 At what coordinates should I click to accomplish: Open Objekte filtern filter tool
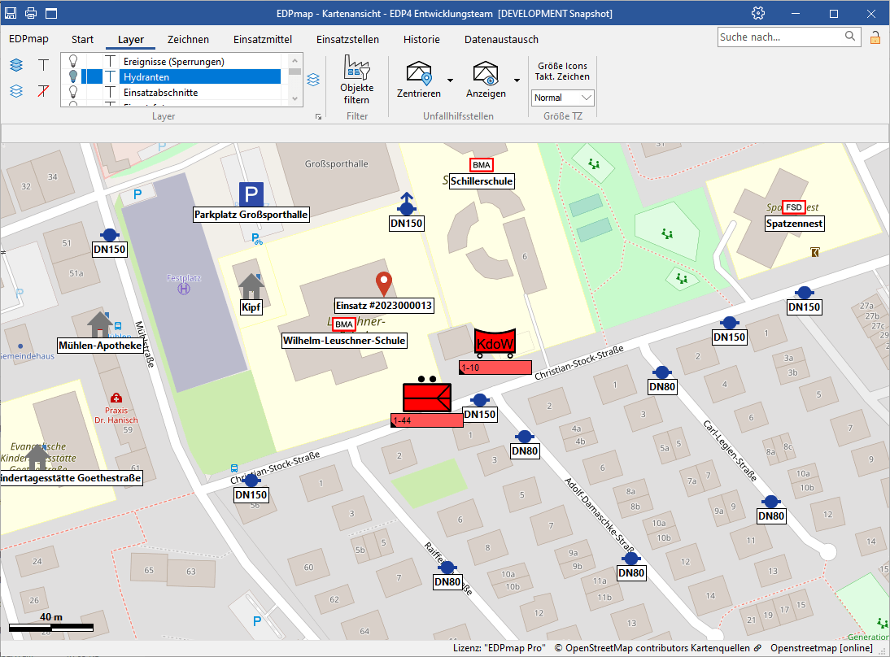tap(357, 80)
